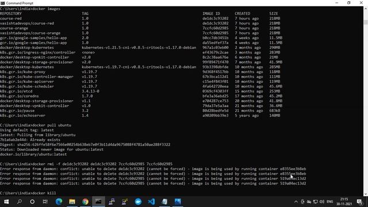Click Command Prompt title bar icon
Screen dimensions: 368x207
coord(2,3)
